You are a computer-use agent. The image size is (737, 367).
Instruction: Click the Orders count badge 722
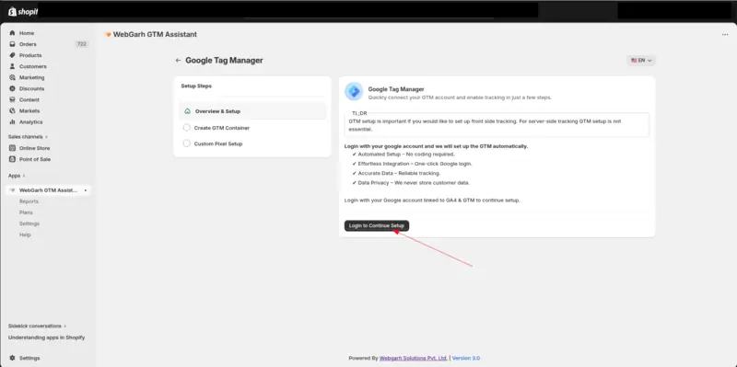click(81, 44)
